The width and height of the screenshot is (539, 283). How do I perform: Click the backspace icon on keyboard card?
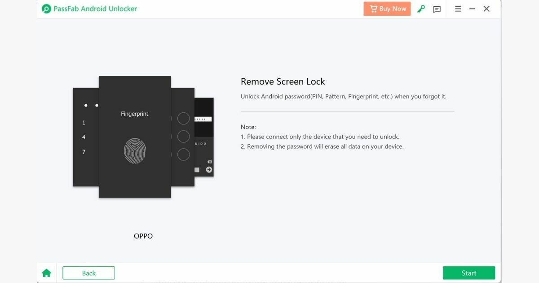[209, 162]
